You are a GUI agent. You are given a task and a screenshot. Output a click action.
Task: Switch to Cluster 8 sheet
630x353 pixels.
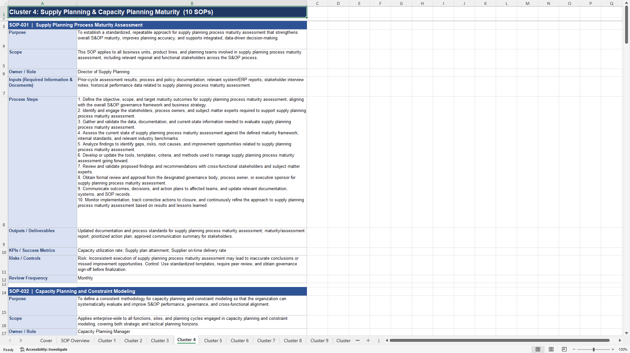293,341
